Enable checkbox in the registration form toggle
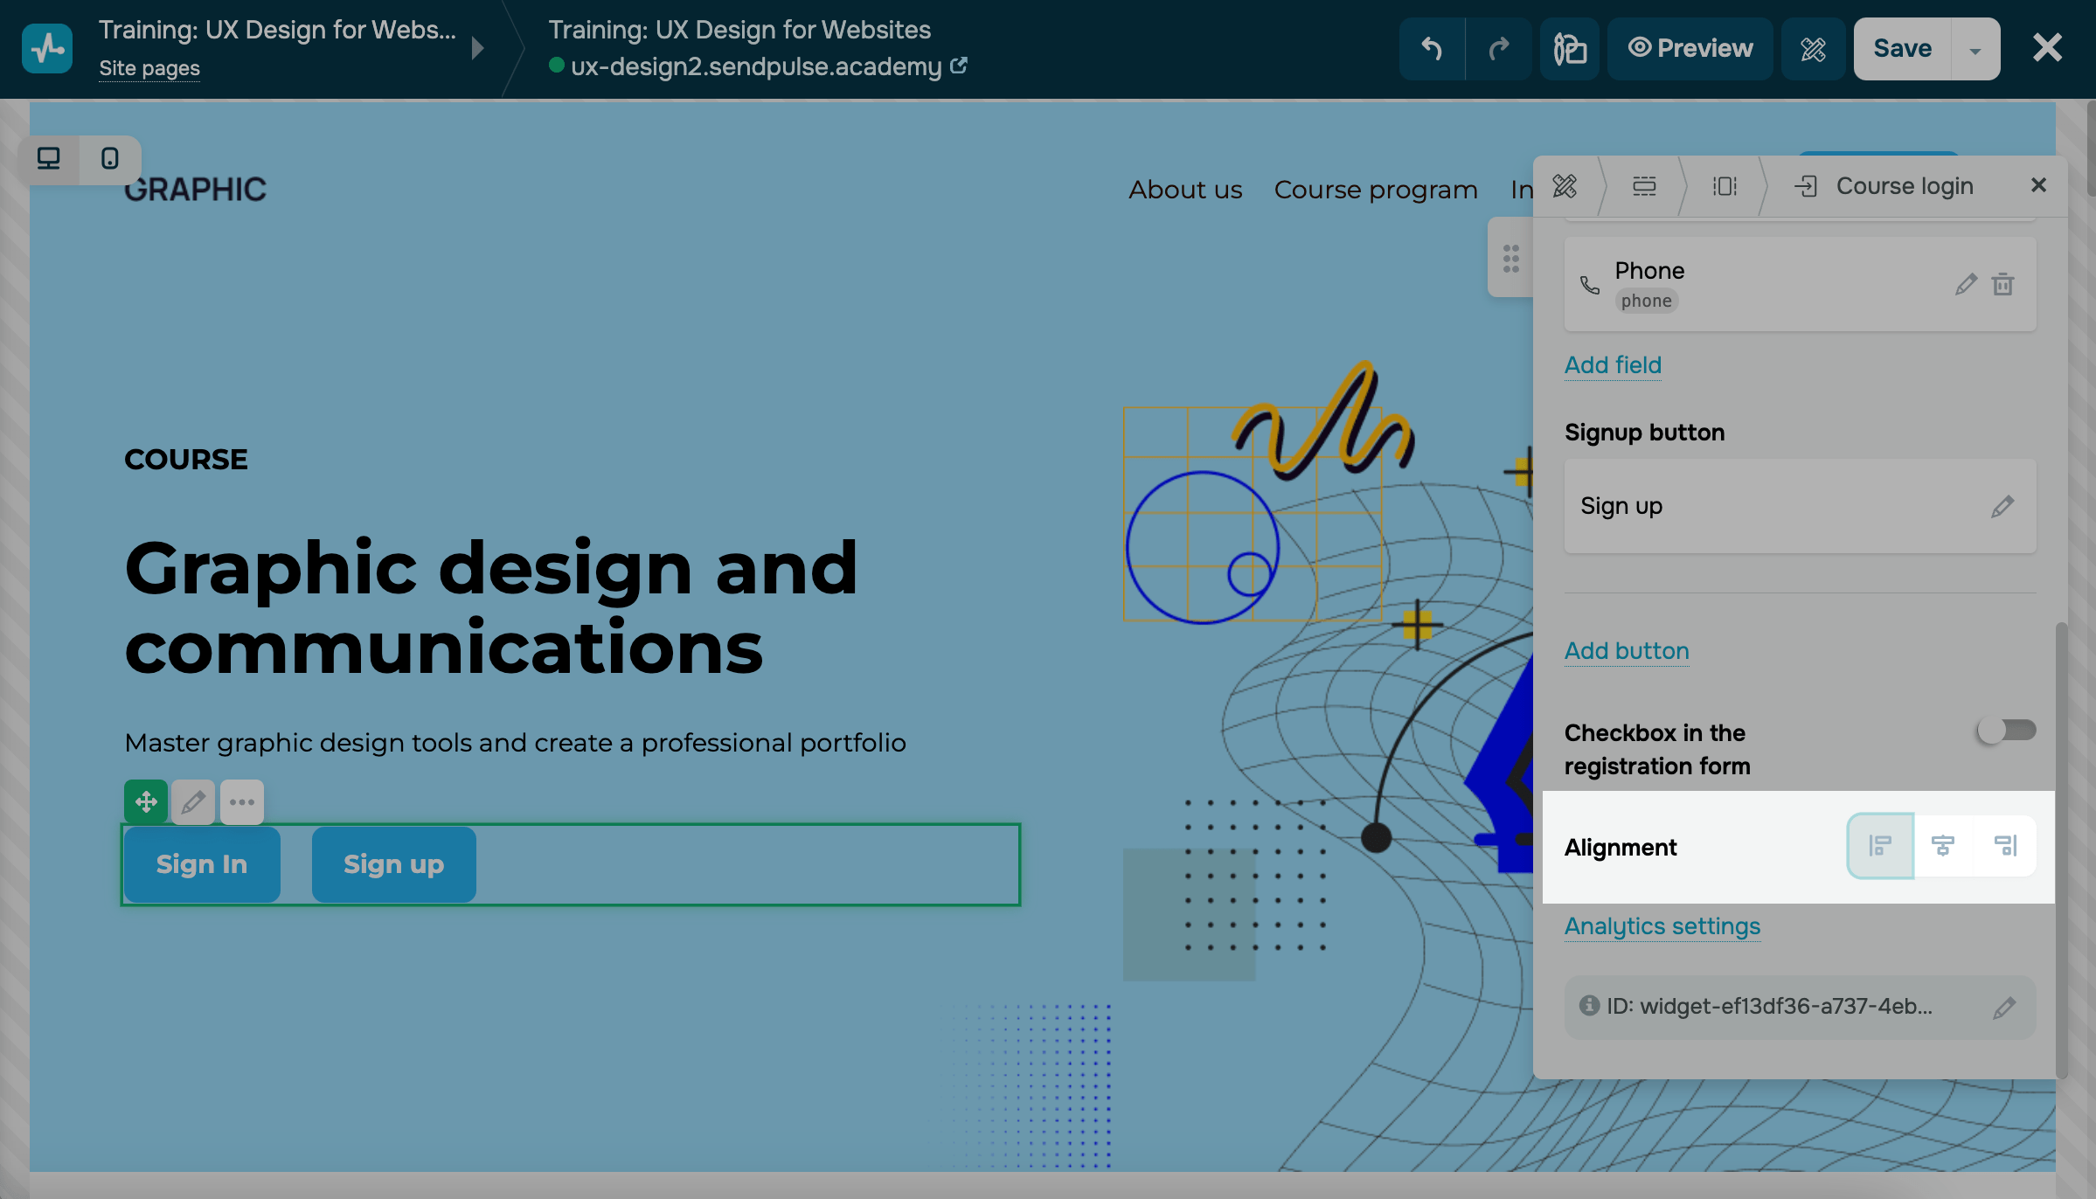This screenshot has height=1199, width=2096. pos(2006,730)
